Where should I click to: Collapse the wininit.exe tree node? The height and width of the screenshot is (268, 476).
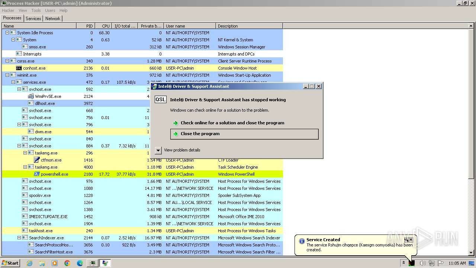[x=7, y=75]
